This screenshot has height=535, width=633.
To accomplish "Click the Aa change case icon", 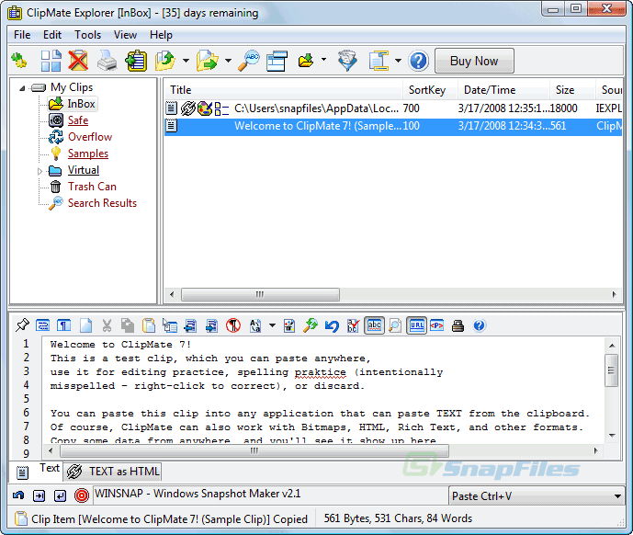I will click(x=255, y=325).
